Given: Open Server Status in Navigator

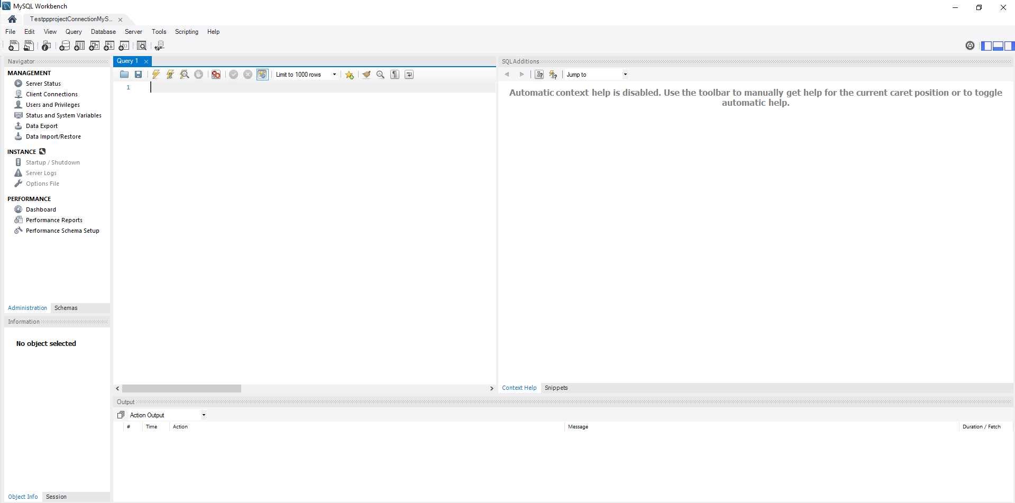Looking at the screenshot, I should click(x=43, y=84).
